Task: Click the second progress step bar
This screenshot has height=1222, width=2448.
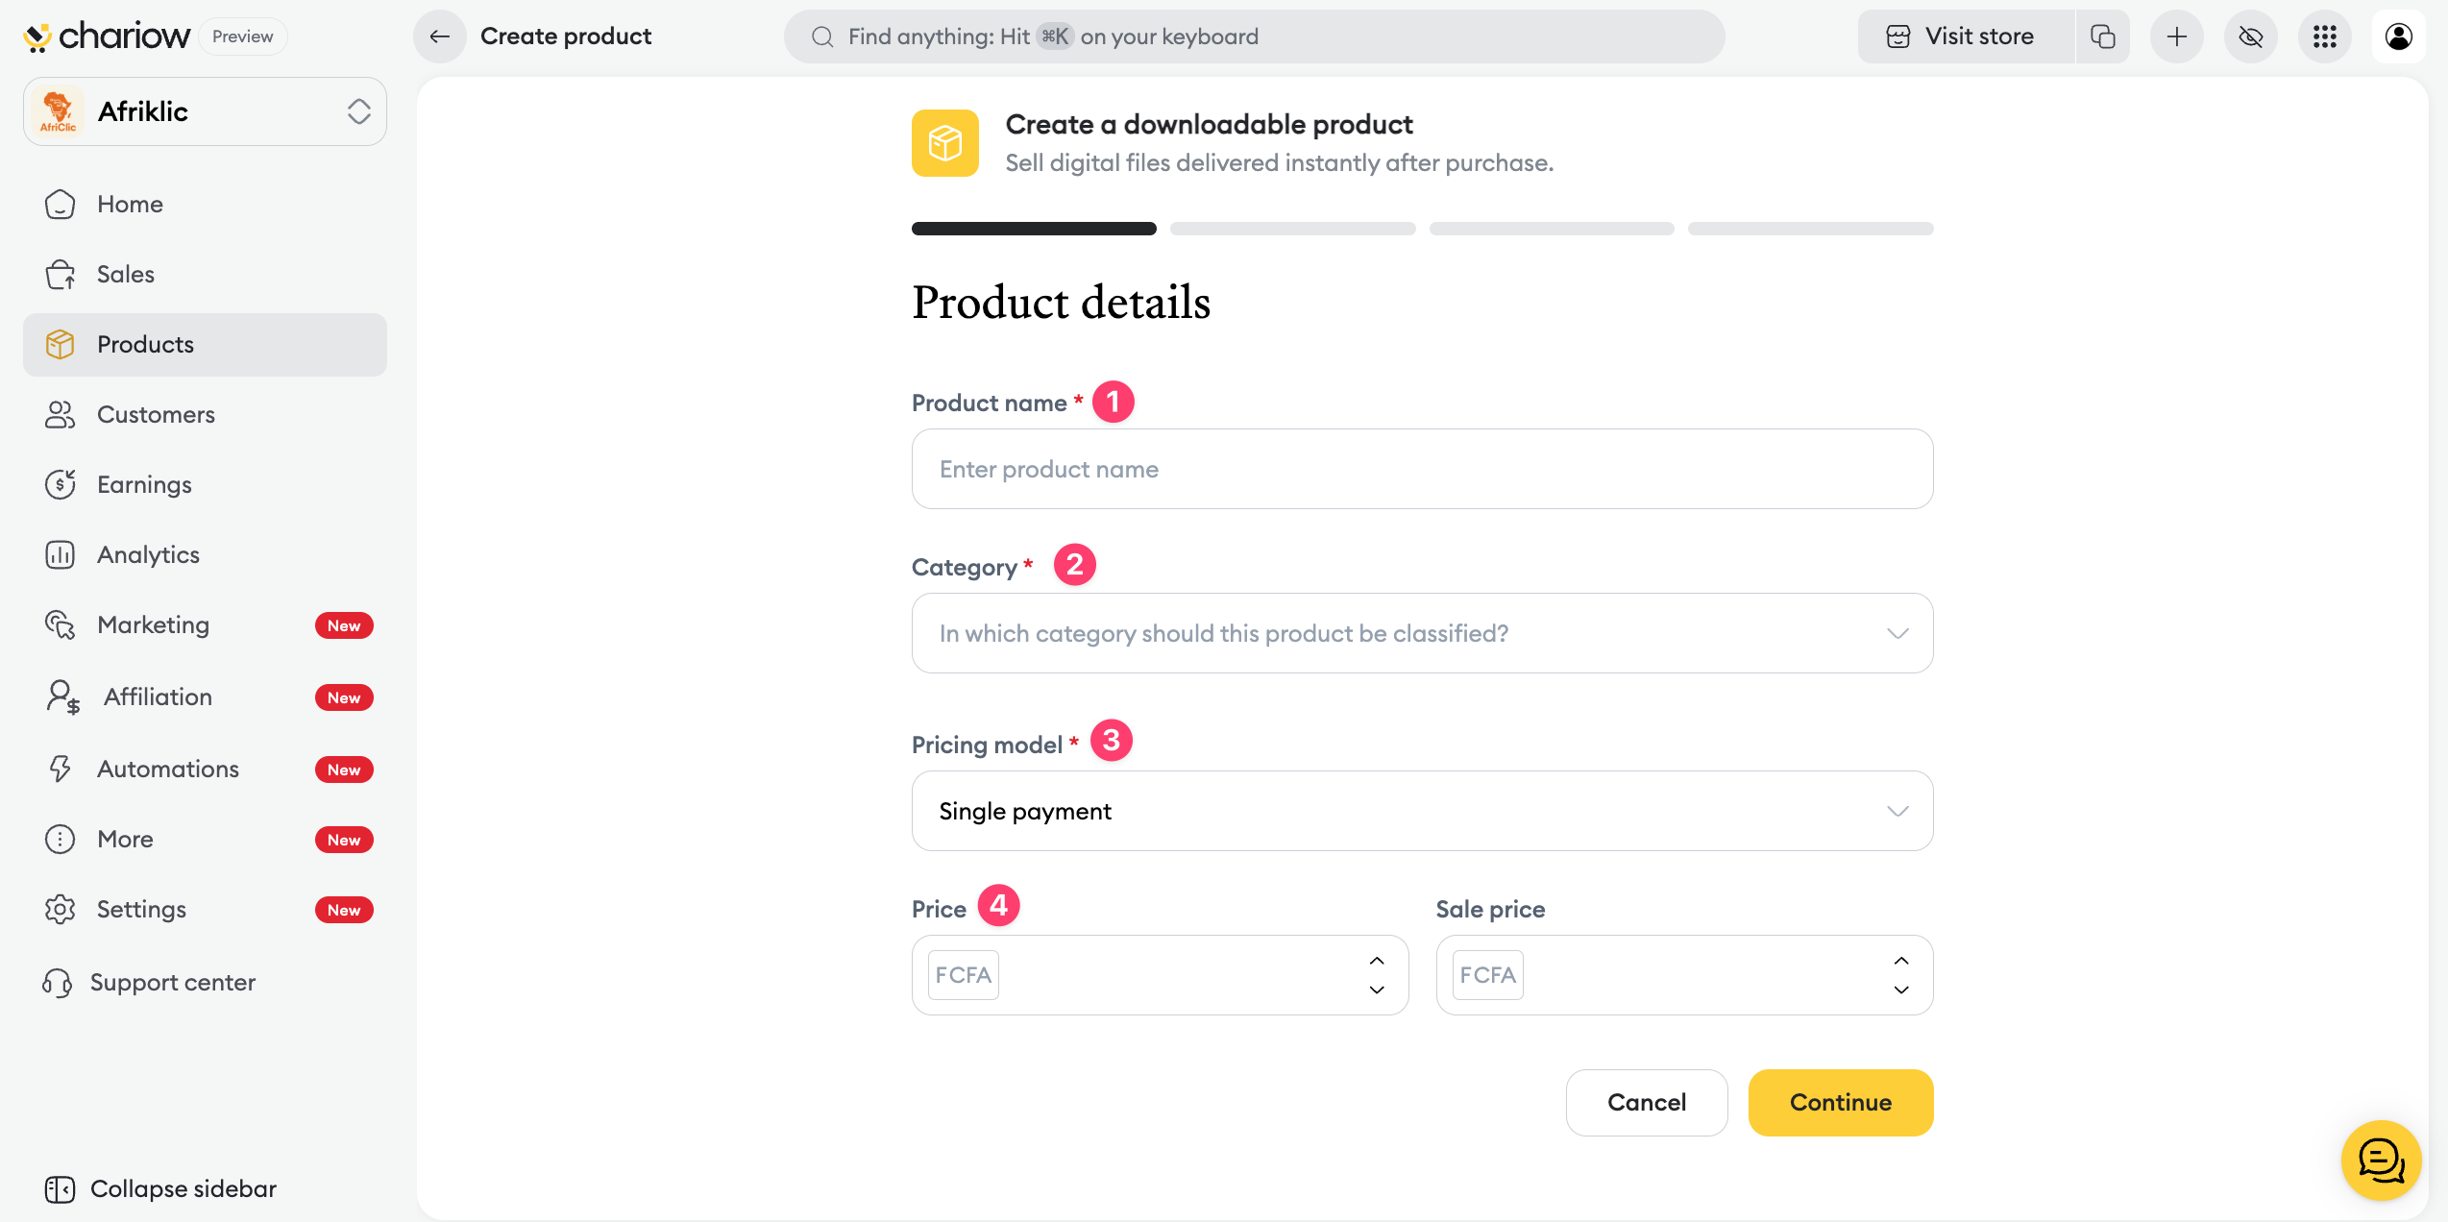Action: click(1292, 229)
